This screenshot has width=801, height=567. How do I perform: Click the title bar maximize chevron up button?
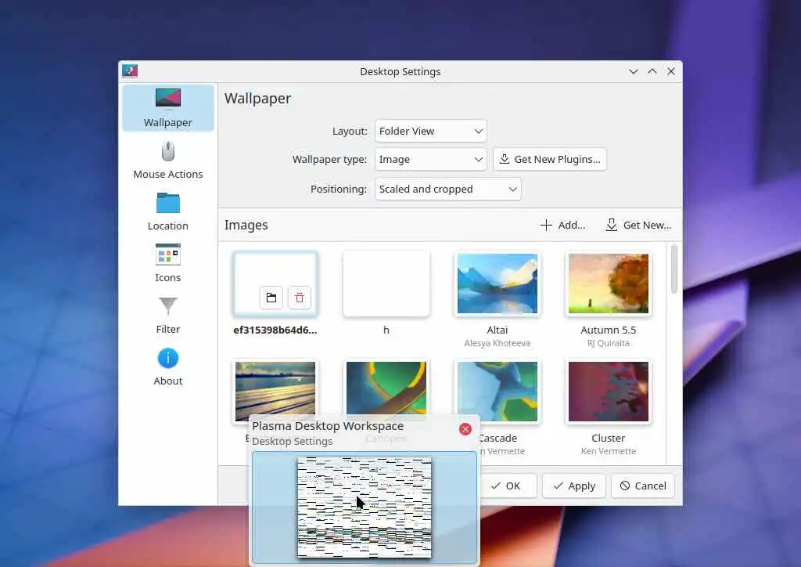coord(652,71)
